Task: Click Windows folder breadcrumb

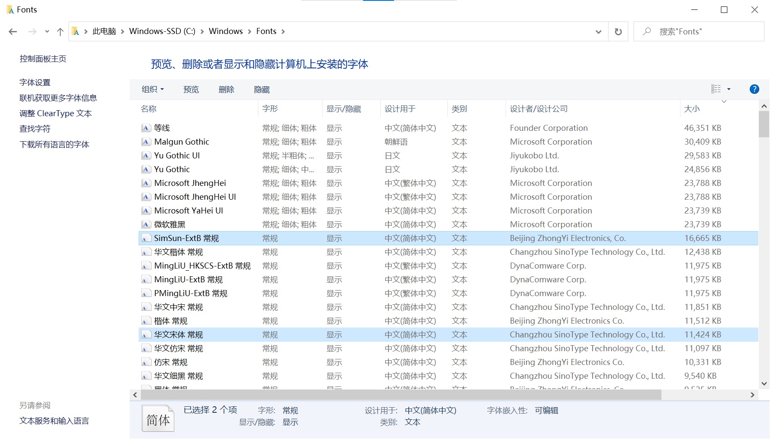Action: [x=226, y=31]
